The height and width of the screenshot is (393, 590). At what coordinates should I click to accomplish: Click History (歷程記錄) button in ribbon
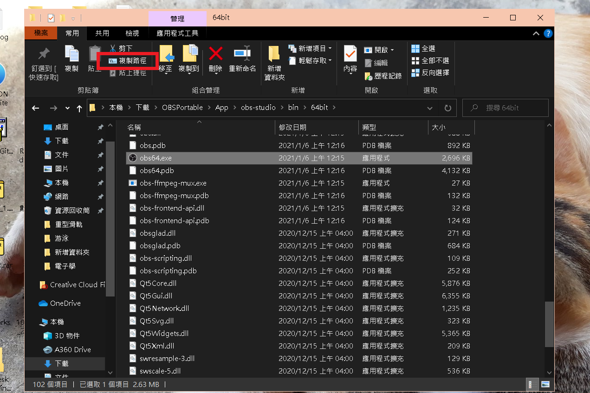click(383, 76)
